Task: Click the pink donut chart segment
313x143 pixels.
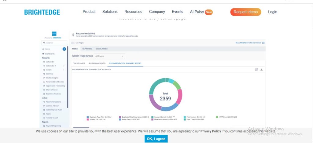Action: click(179, 97)
